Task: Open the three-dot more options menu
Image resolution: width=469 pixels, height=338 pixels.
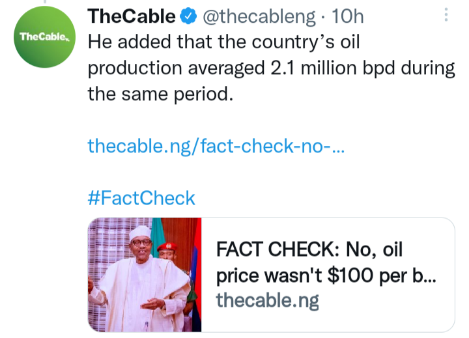Action: tap(446, 15)
